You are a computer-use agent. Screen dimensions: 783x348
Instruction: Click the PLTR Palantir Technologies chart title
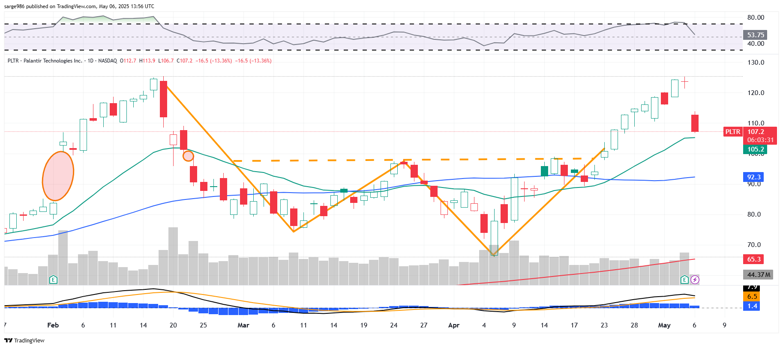tap(45, 61)
